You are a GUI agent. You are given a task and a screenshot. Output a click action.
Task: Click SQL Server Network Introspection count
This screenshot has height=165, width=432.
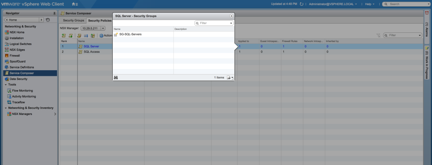click(x=305, y=46)
